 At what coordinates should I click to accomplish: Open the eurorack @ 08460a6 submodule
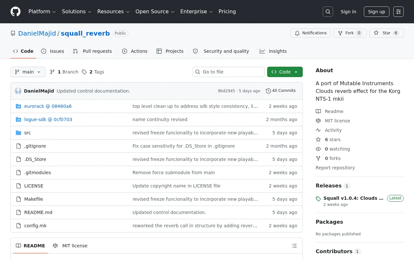(48, 106)
